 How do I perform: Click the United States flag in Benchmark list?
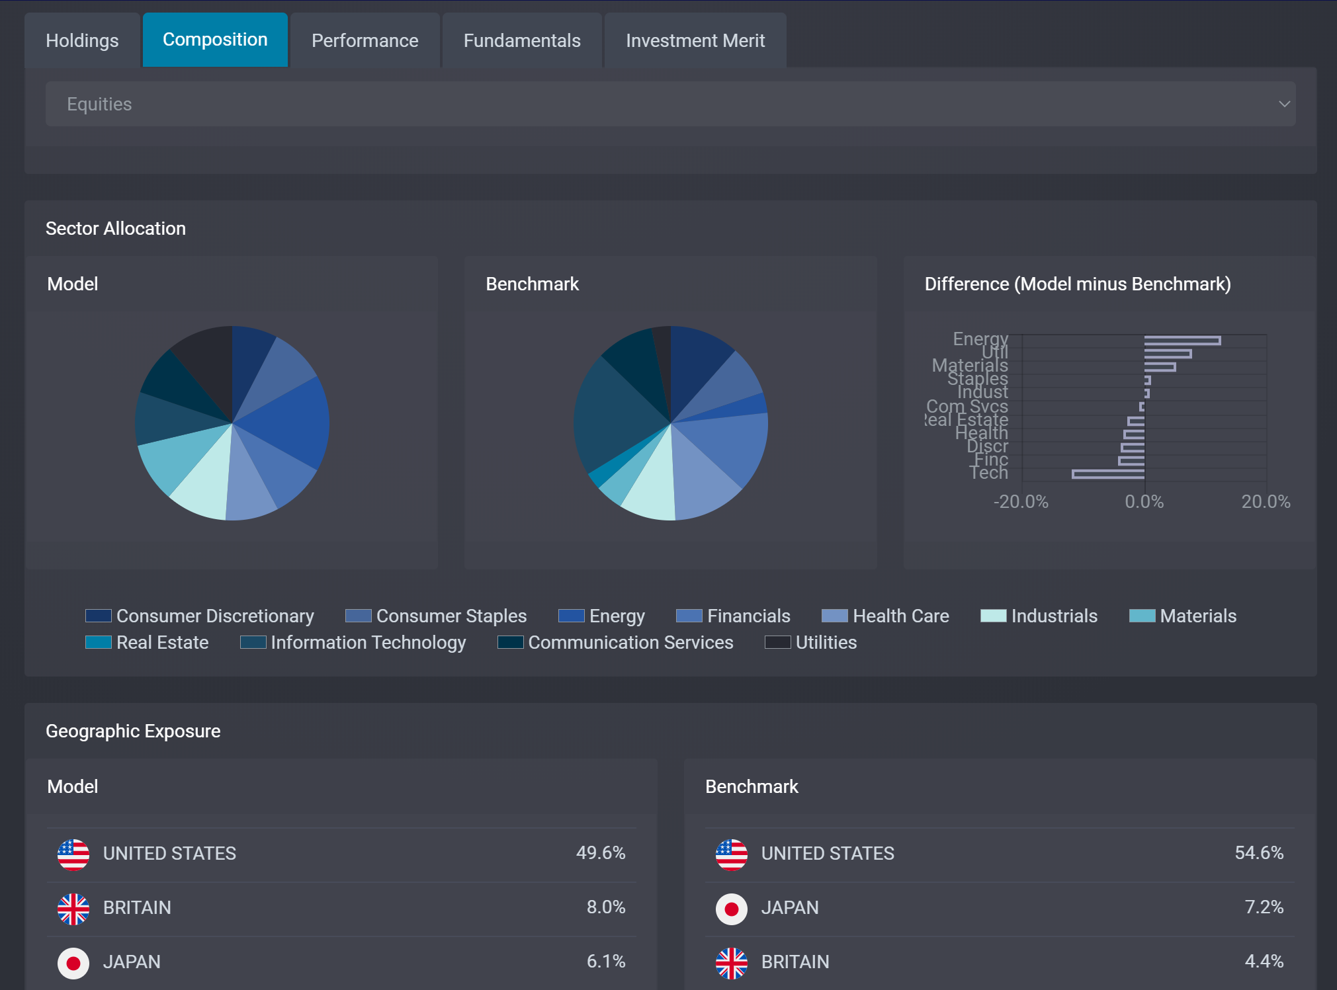click(x=731, y=854)
